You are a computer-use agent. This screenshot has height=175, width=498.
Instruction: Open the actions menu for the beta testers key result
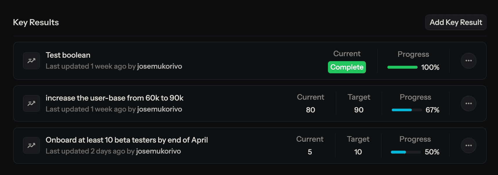[x=468, y=145]
